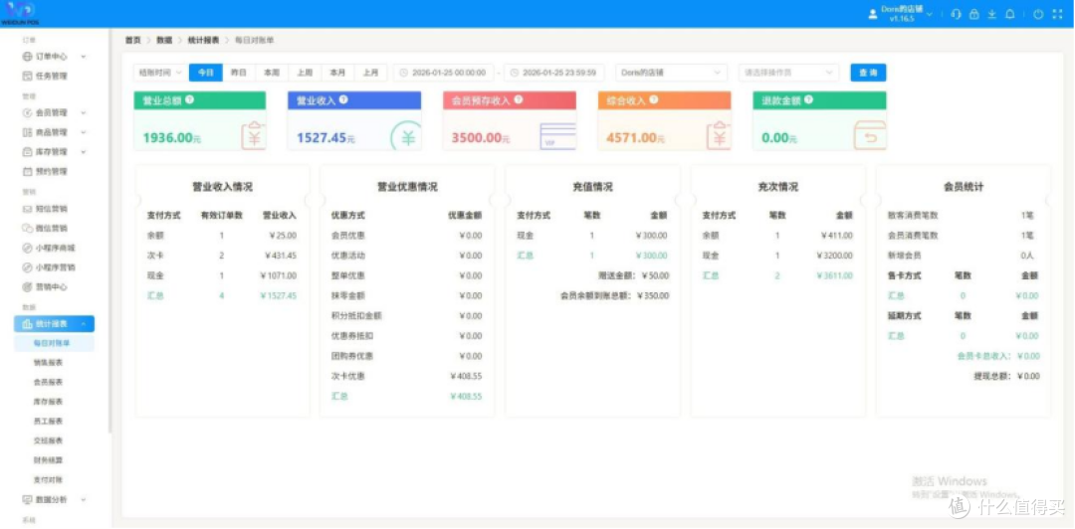
Task: Expand 订单中心 menu chevron
Action: (x=84, y=57)
